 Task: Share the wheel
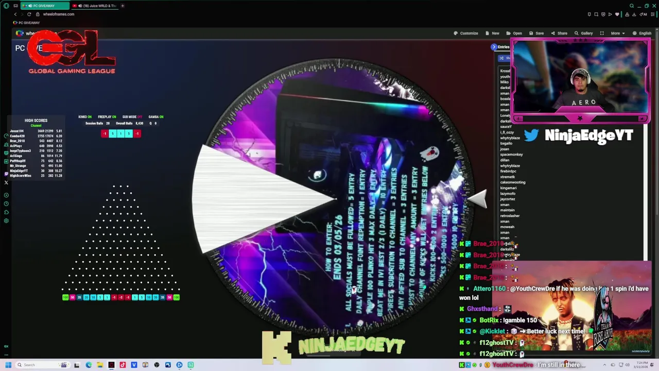tap(559, 33)
